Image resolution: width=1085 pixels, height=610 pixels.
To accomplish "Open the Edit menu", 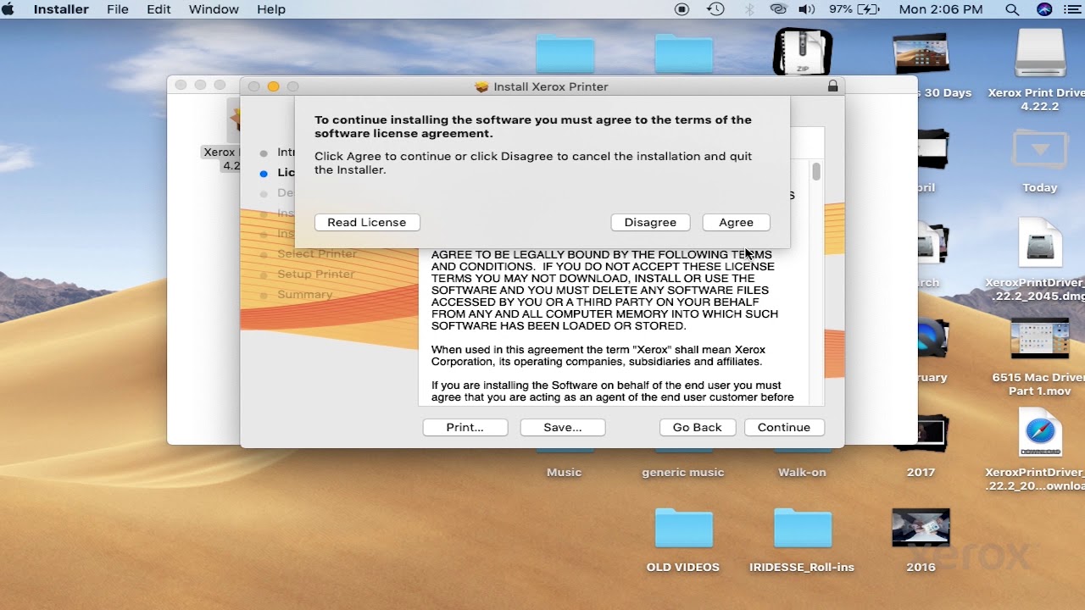I will pyautogui.click(x=159, y=9).
